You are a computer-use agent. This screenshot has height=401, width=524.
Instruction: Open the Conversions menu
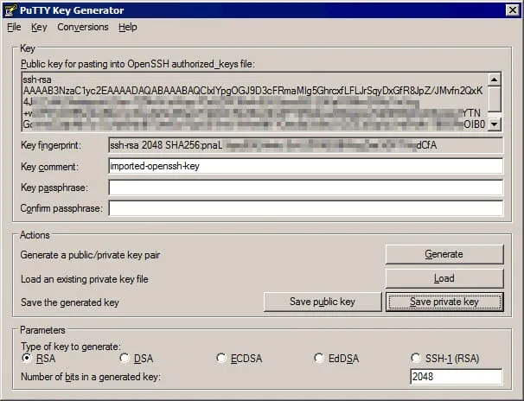pos(83,27)
